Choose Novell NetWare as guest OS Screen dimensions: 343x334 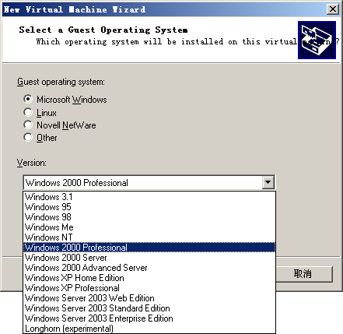pos(28,125)
